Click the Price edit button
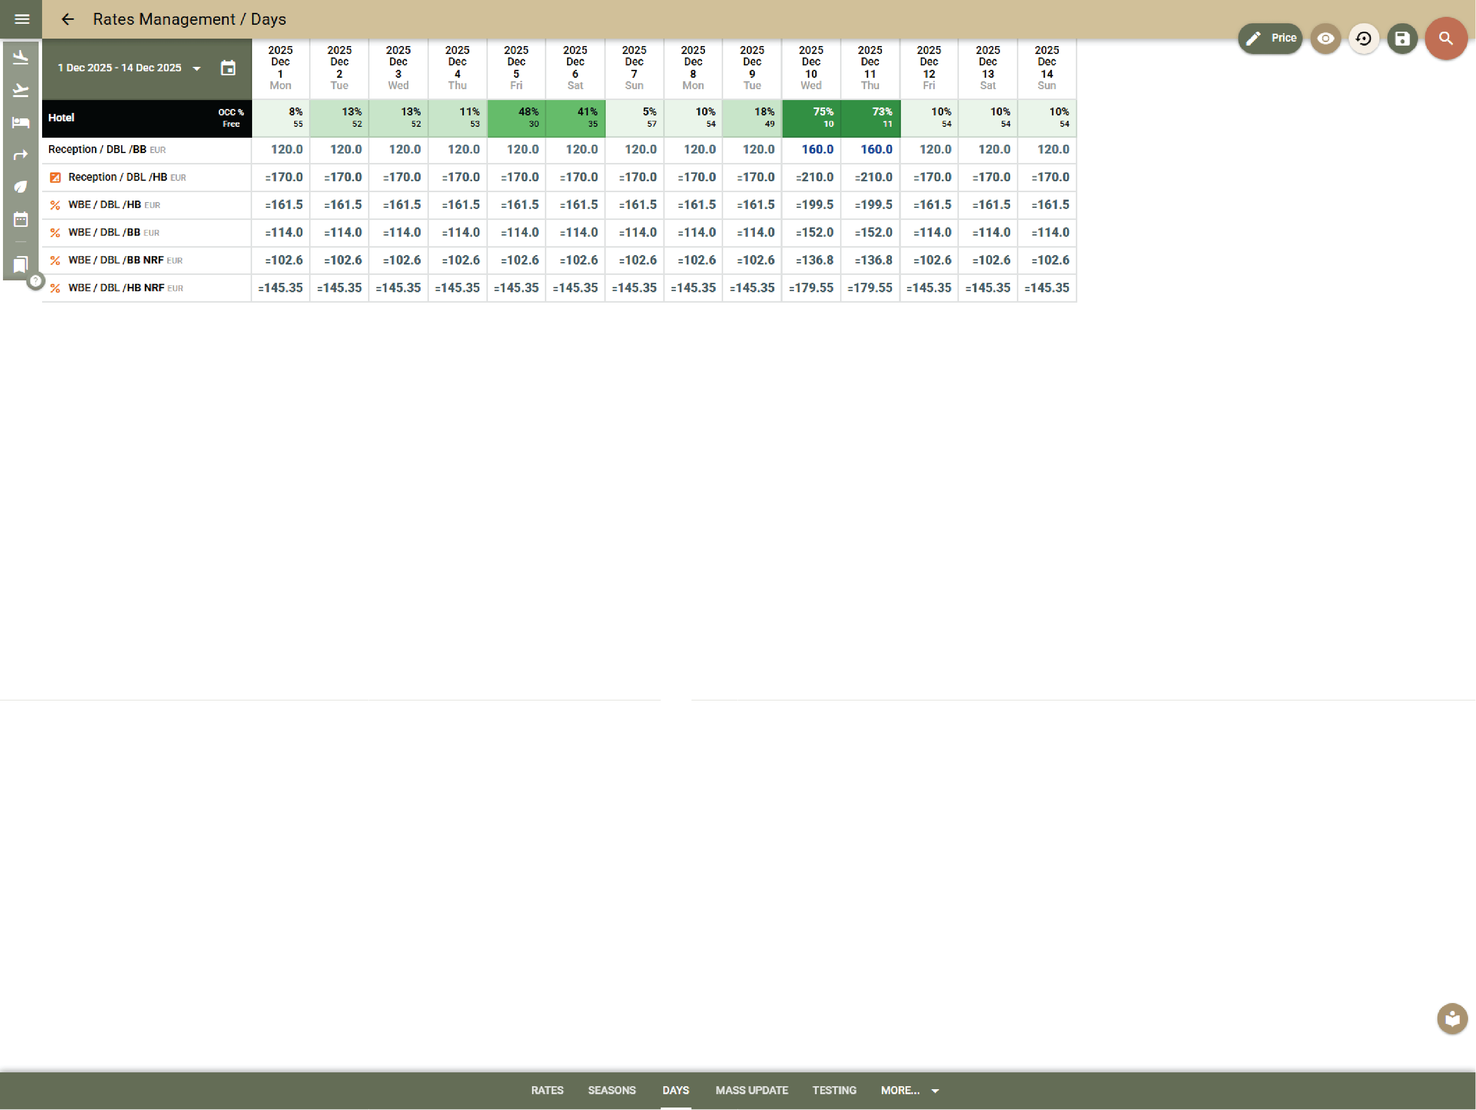Image resolution: width=1476 pixels, height=1110 pixels. click(1270, 39)
